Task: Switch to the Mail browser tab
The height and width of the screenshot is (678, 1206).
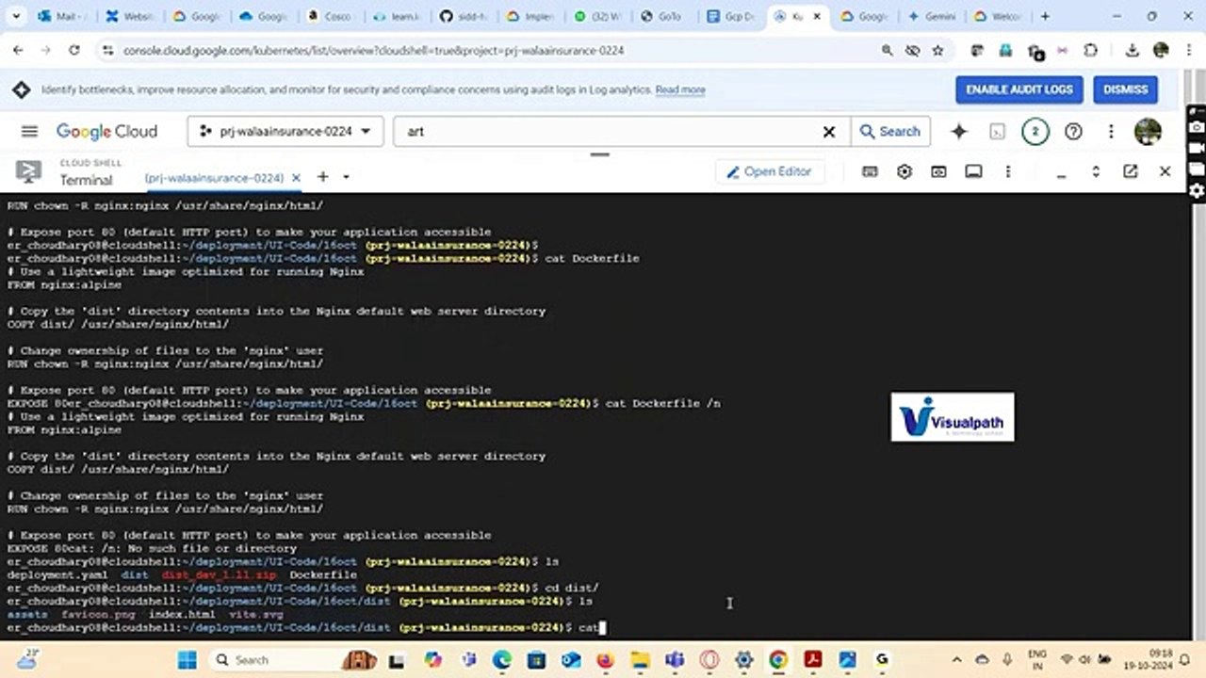Action: 64,17
